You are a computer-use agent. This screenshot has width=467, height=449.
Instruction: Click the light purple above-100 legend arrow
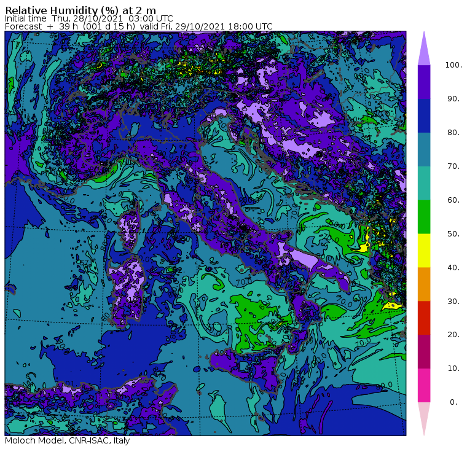[x=424, y=50]
